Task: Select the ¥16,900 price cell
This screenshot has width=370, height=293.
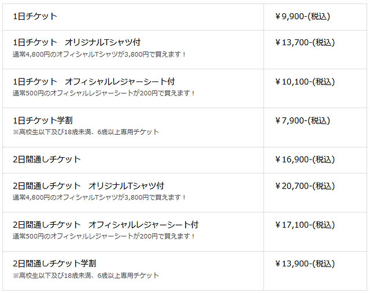Action: (305, 159)
